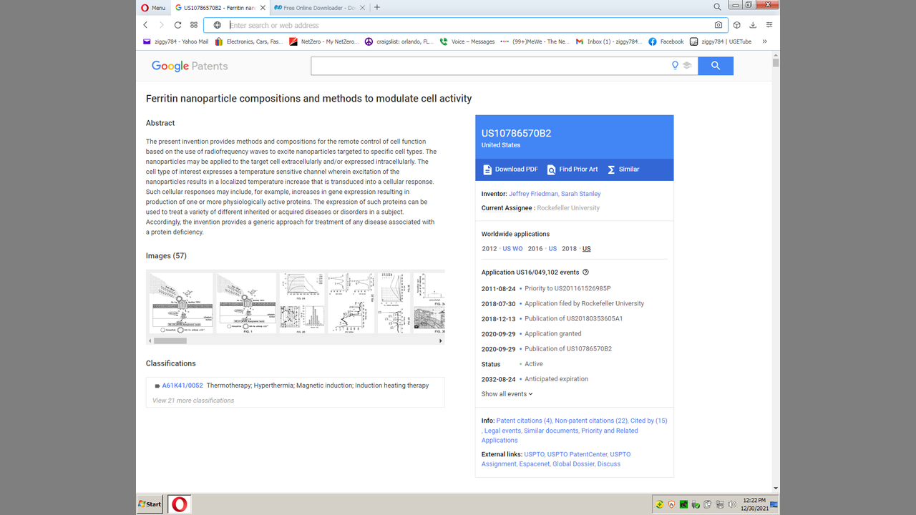
Task: Click the scholar cap icon in the search box
Action: 687,66
